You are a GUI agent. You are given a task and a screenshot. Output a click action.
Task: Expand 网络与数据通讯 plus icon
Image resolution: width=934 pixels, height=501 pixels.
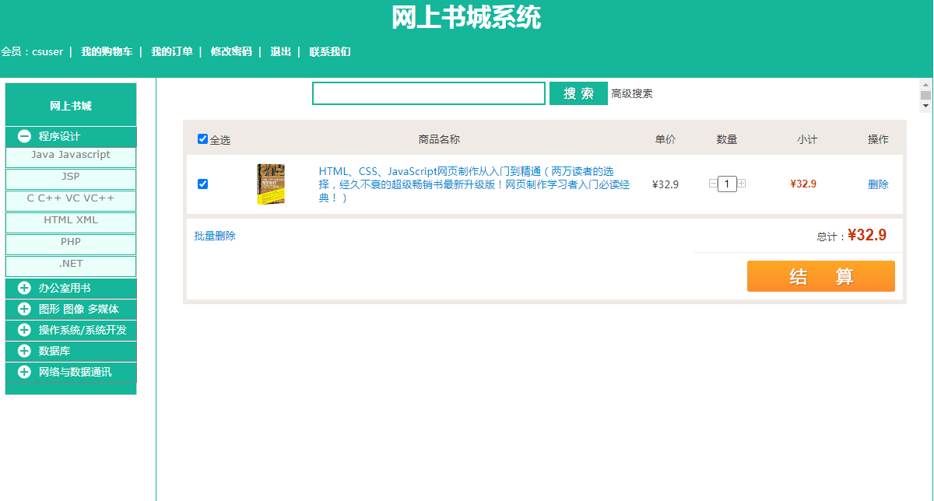point(24,372)
